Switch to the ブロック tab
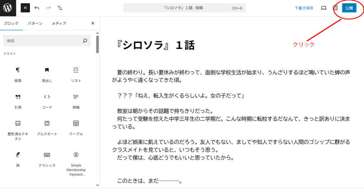This screenshot has height=189, width=364. pyautogui.click(x=11, y=23)
